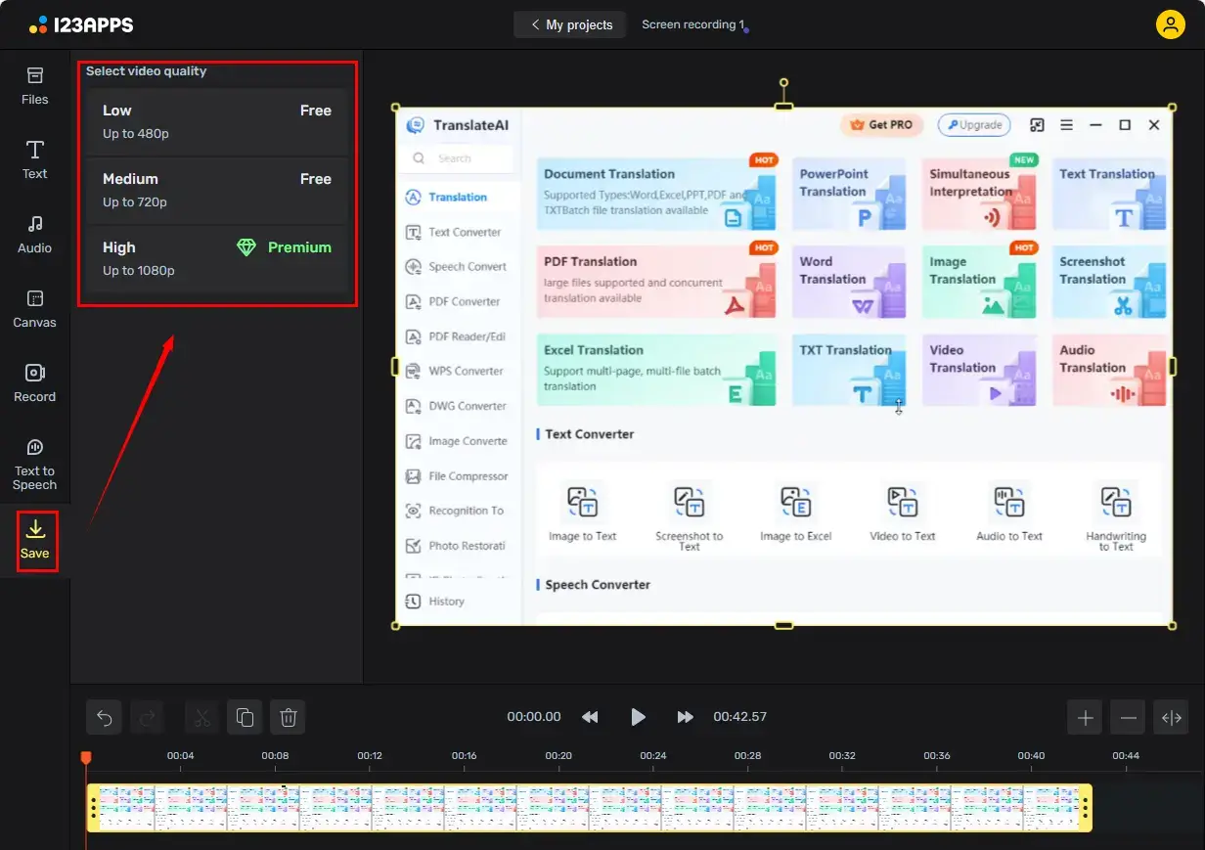1205x850 pixels.
Task: Open Video Translation card
Action: 979,370
